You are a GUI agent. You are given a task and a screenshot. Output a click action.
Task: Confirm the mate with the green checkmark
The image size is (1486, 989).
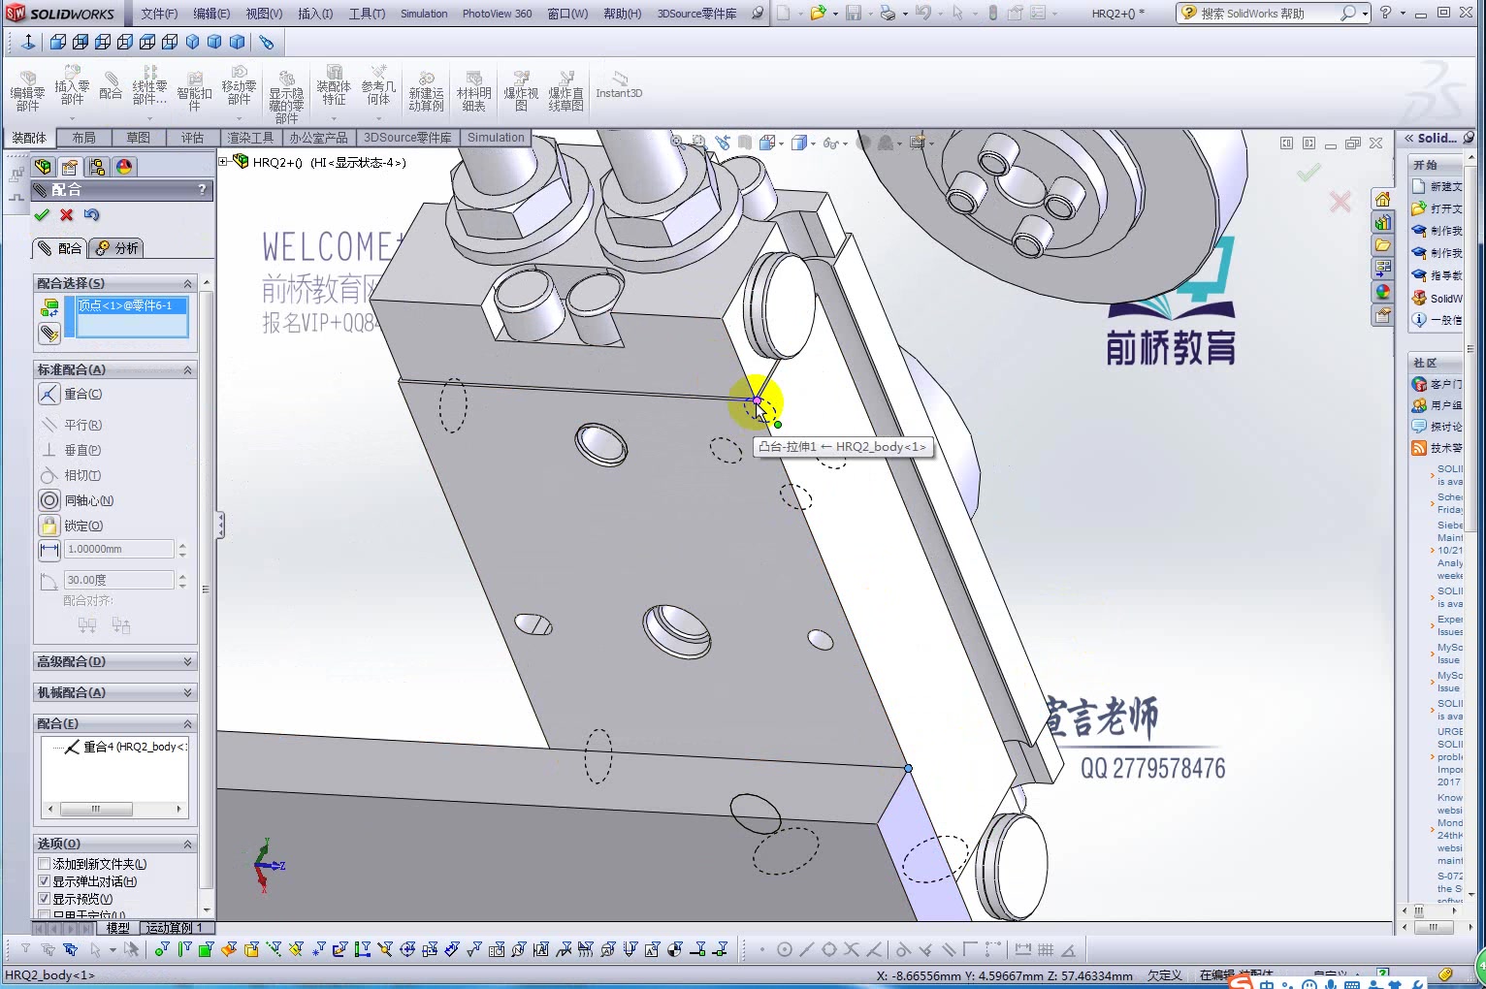click(x=41, y=214)
